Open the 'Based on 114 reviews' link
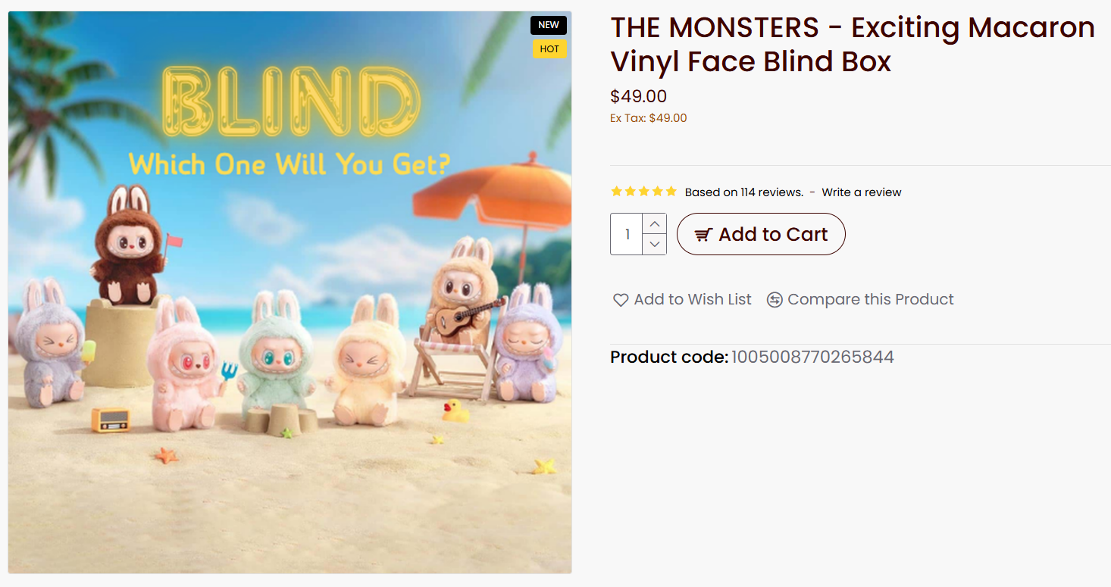Screen dimensions: 1111x587 [743, 192]
